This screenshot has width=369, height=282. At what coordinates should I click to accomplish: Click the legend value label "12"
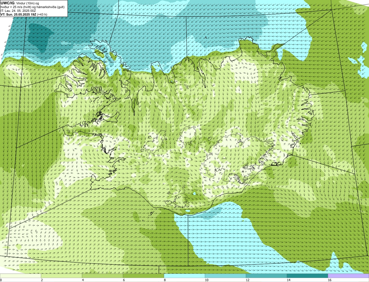click(248, 280)
